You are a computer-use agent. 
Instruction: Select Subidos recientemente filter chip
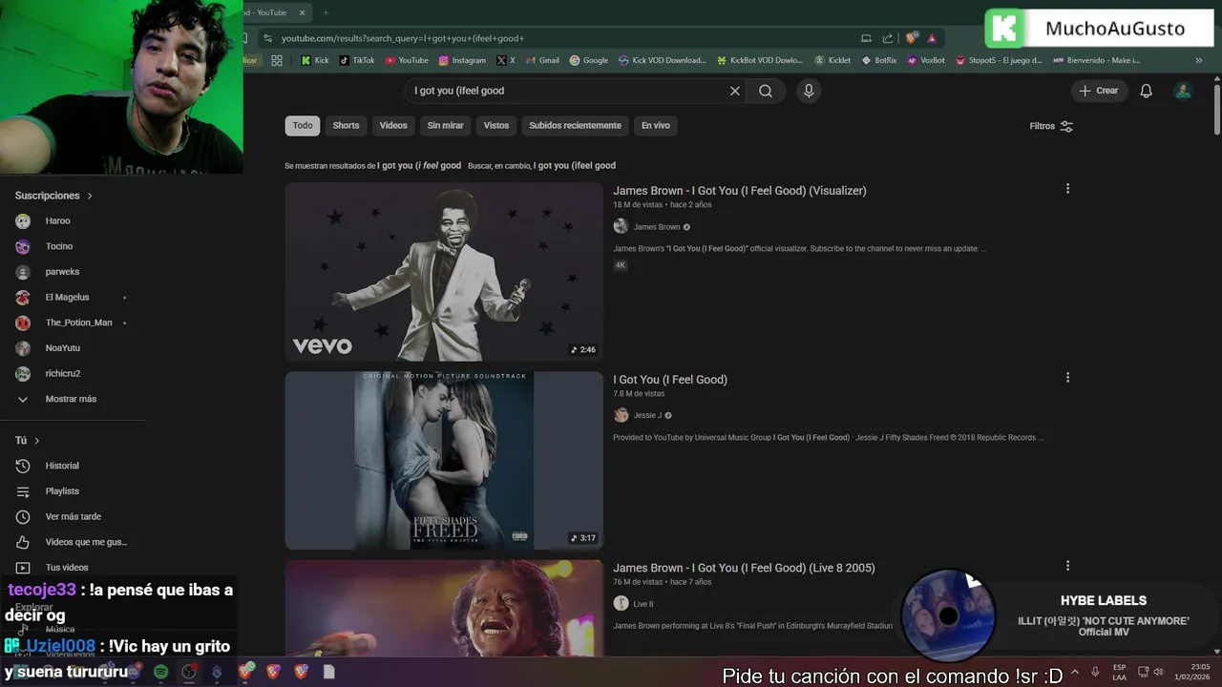(x=575, y=126)
